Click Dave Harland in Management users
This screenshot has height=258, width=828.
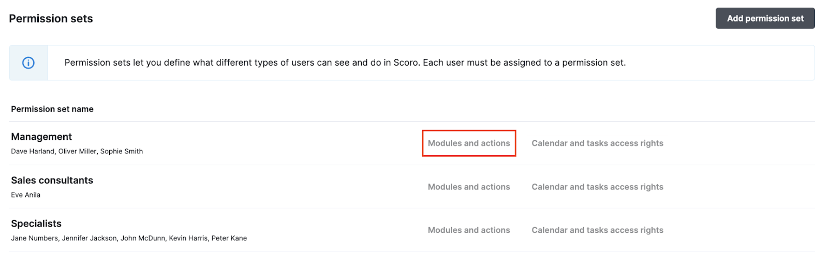[33, 152]
